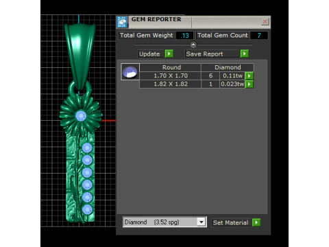
Task: Select the round gem shape thumbnail
Action: pos(130,72)
